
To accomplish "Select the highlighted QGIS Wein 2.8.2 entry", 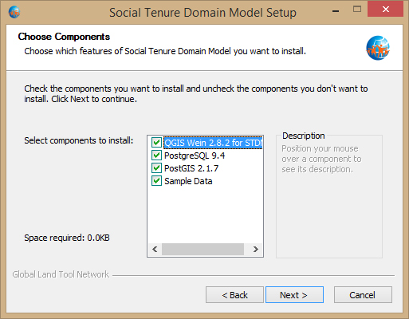I will pos(213,143).
